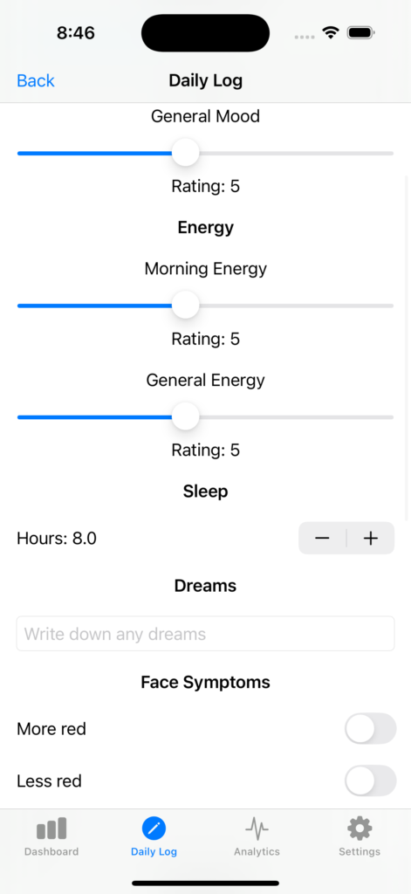
Task: Focus the Write down any dreams field
Action: pos(205,634)
